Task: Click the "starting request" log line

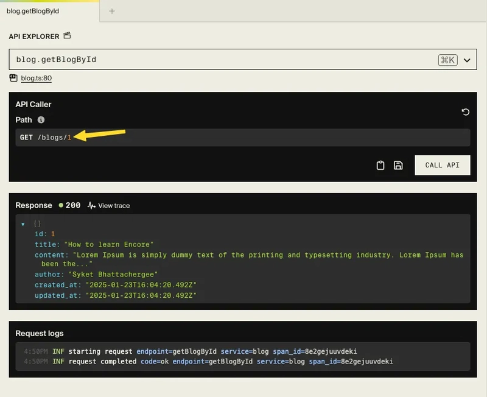Action: tap(191, 351)
